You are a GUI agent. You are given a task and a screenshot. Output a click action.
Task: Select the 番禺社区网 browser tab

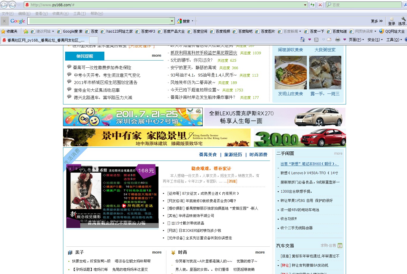[x=45, y=40]
